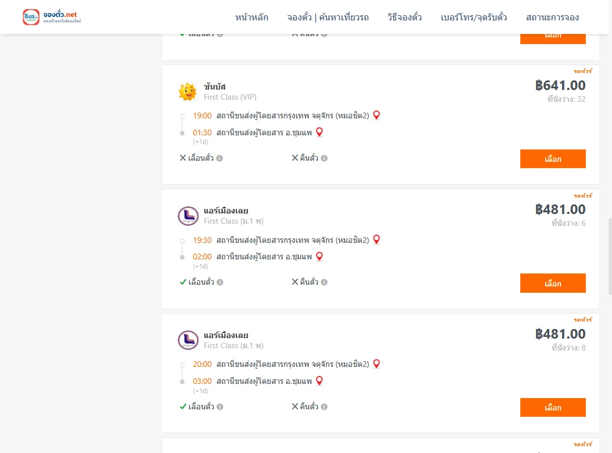Click the 01:30 arrival time

click(x=202, y=133)
